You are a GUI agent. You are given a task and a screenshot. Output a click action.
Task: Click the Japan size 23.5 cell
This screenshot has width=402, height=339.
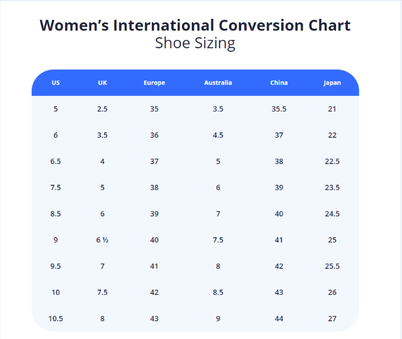pos(332,188)
